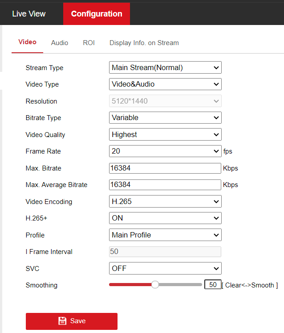Open the SVC dropdown set to OFF
Viewport: 284px width, 333px height.
(x=165, y=268)
